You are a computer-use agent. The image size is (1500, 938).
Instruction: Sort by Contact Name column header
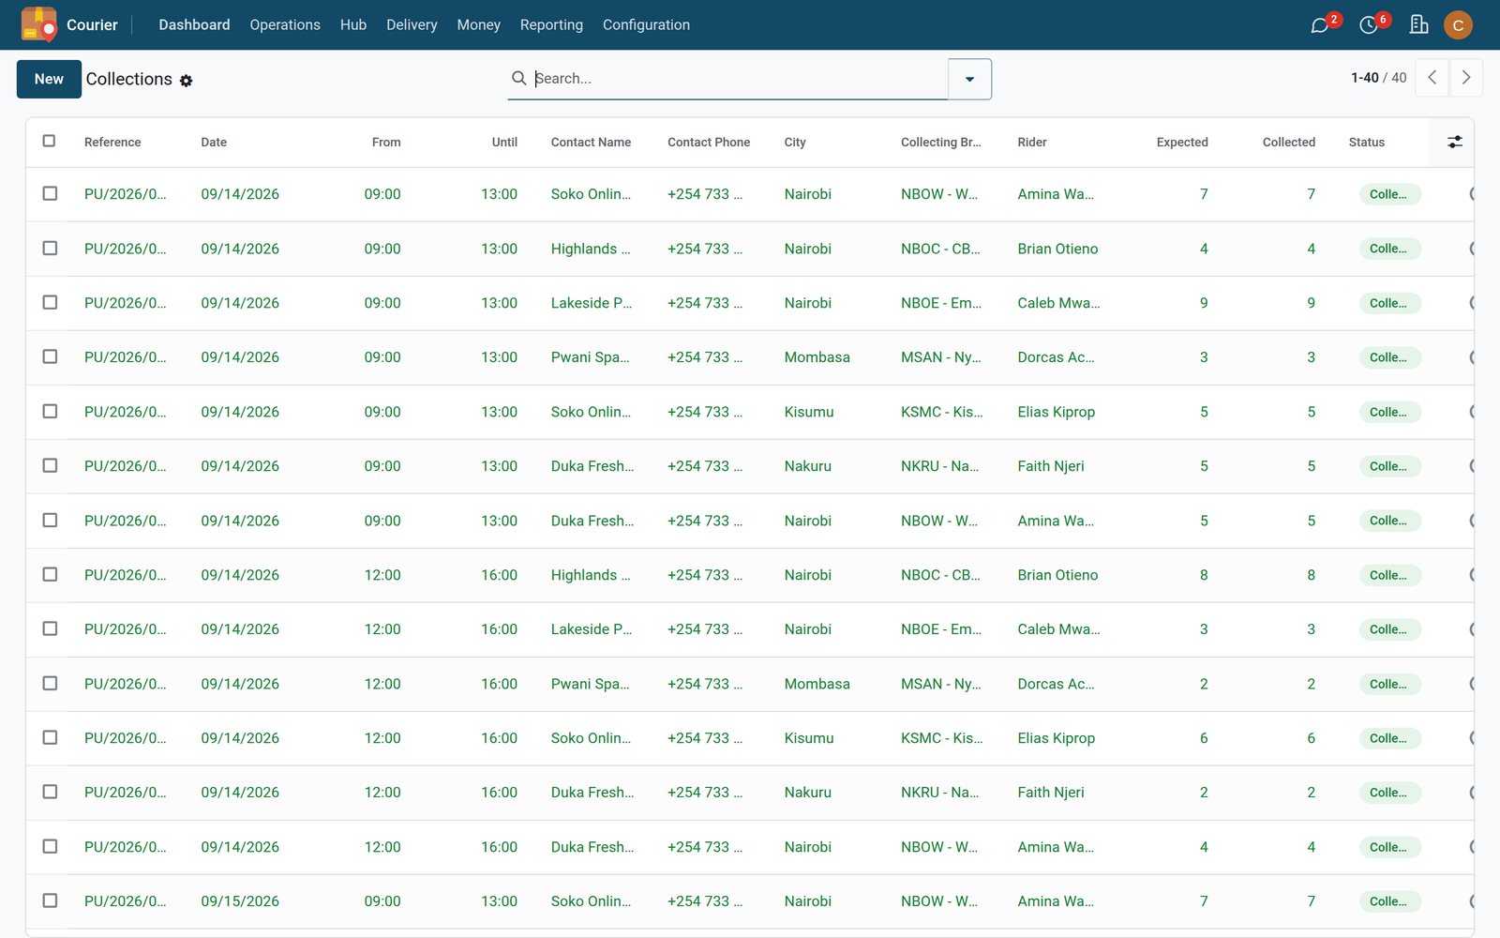coord(591,143)
